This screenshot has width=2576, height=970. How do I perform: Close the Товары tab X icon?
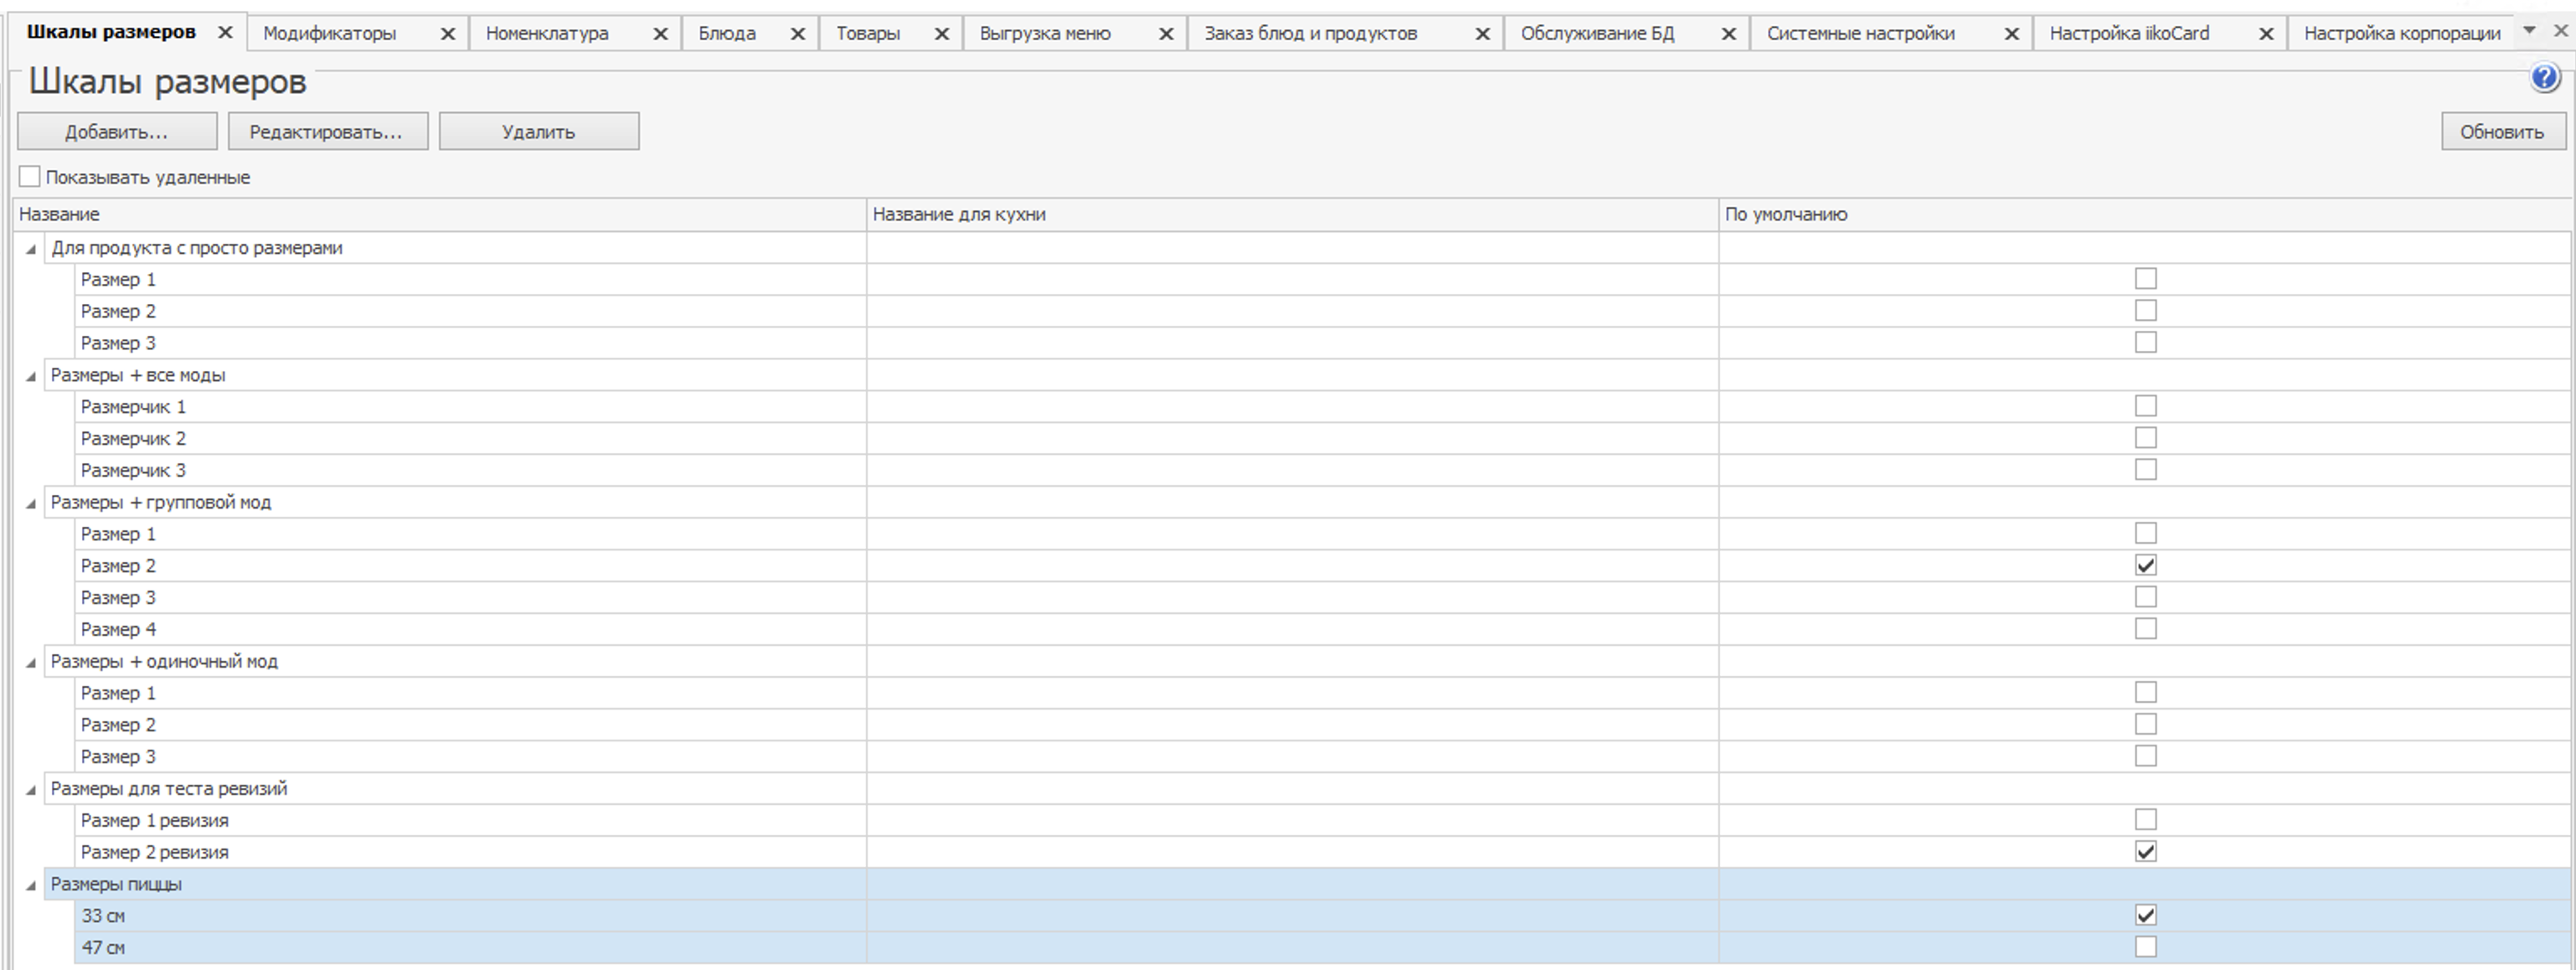tap(941, 34)
